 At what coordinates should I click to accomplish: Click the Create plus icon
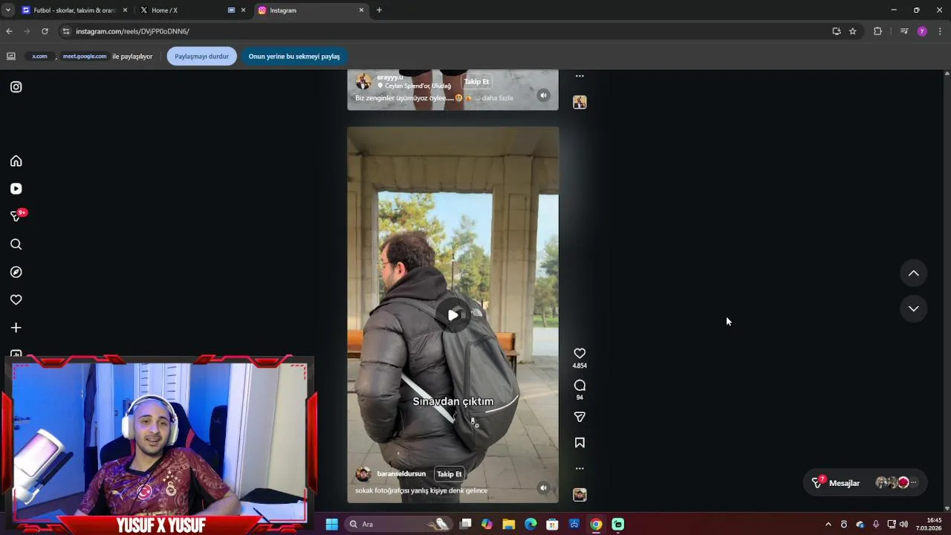coord(16,328)
